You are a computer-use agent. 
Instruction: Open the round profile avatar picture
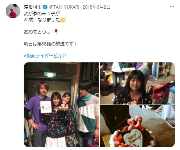click(x=13, y=11)
